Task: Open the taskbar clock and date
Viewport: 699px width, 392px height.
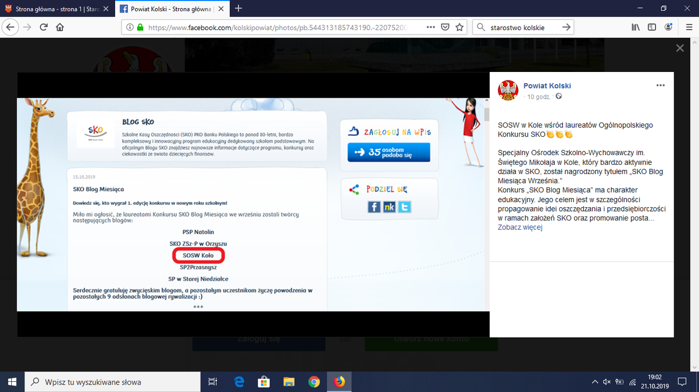Action: point(654,382)
